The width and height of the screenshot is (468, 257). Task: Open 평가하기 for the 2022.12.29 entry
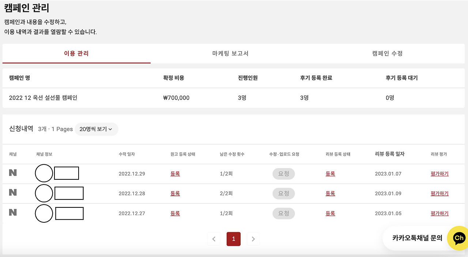(x=439, y=174)
